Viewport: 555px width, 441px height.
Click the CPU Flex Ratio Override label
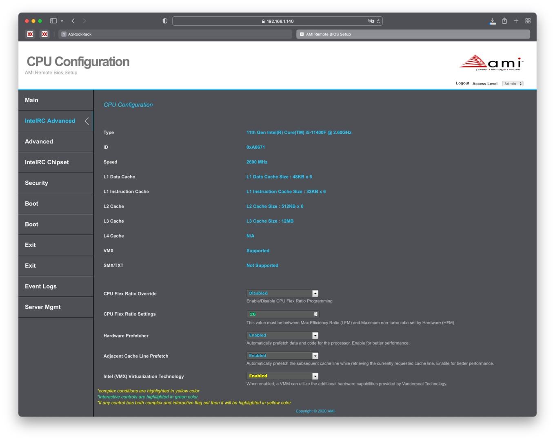(x=130, y=293)
